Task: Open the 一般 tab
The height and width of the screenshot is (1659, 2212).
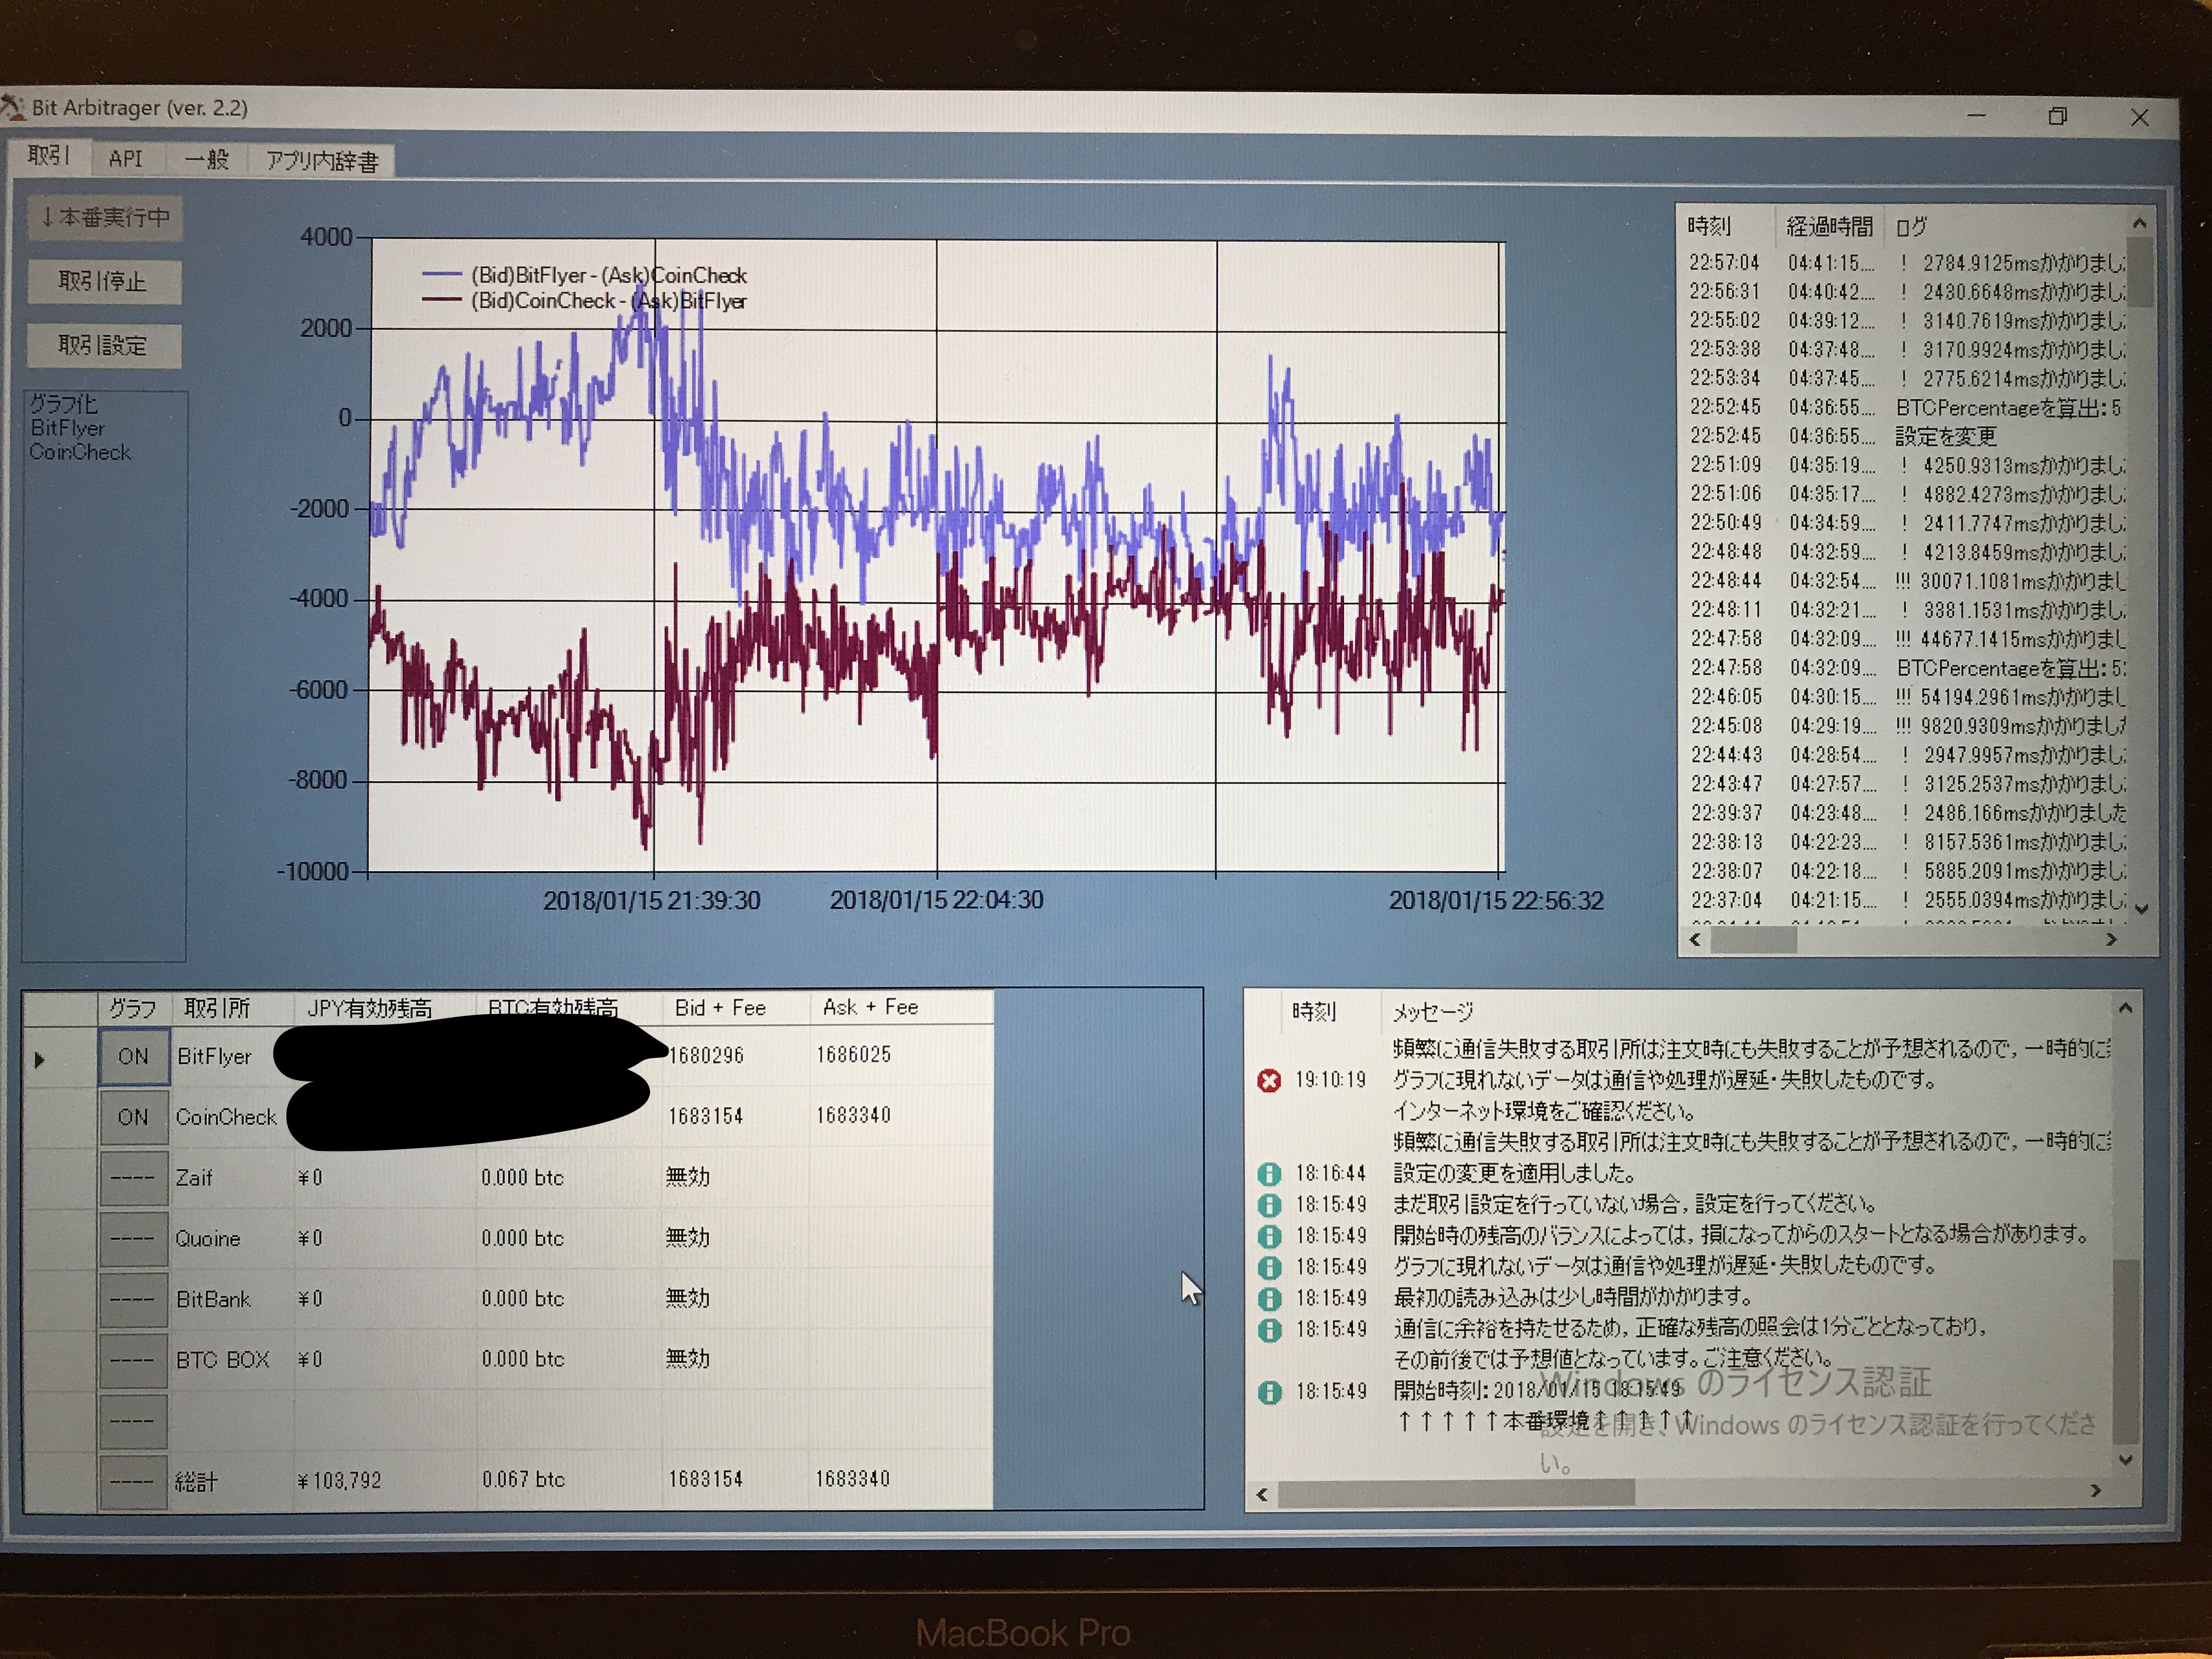Action: pyautogui.click(x=207, y=160)
